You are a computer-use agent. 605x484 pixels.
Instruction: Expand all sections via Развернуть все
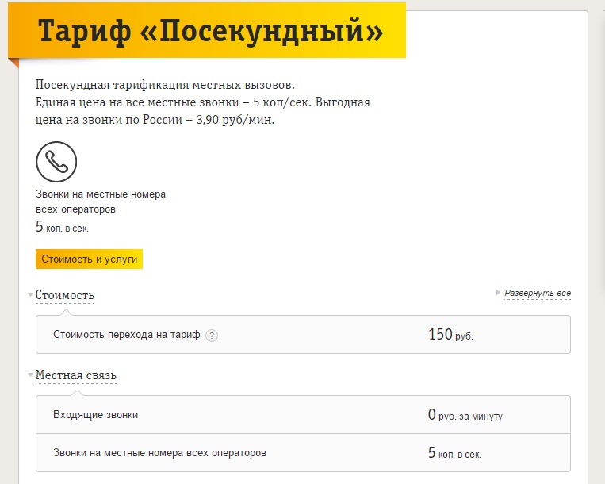538,294
